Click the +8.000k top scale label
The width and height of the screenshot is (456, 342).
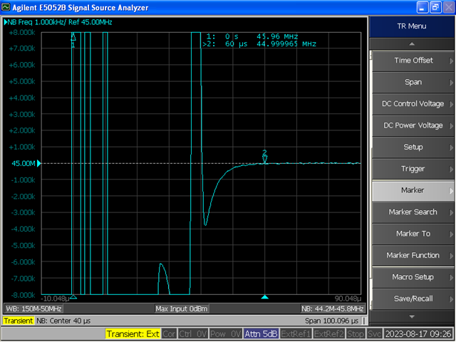coord(22,33)
